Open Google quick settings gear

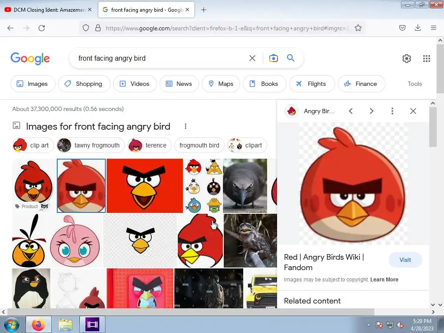click(x=407, y=59)
